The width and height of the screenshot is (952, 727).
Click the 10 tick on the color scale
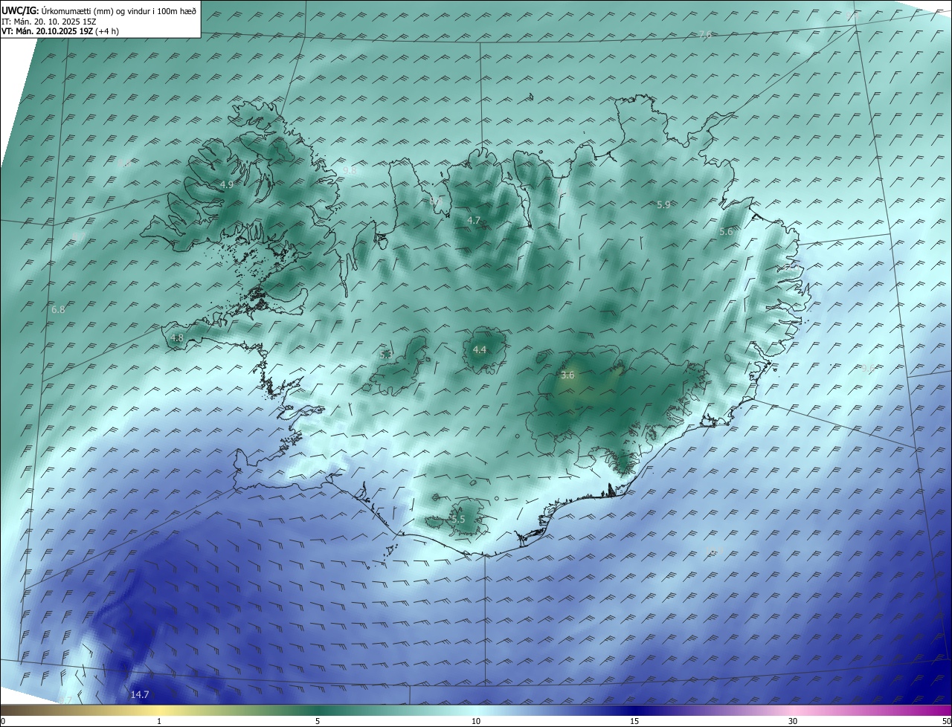coord(476,721)
